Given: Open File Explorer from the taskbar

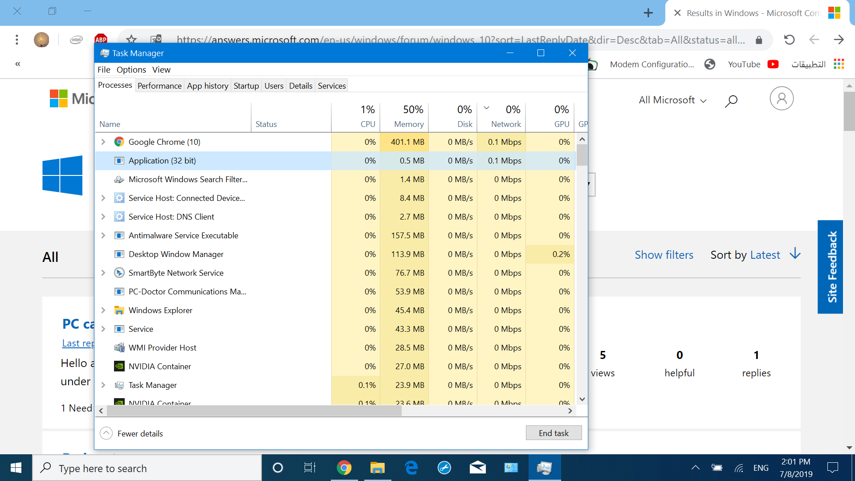Looking at the screenshot, I should pos(377,468).
